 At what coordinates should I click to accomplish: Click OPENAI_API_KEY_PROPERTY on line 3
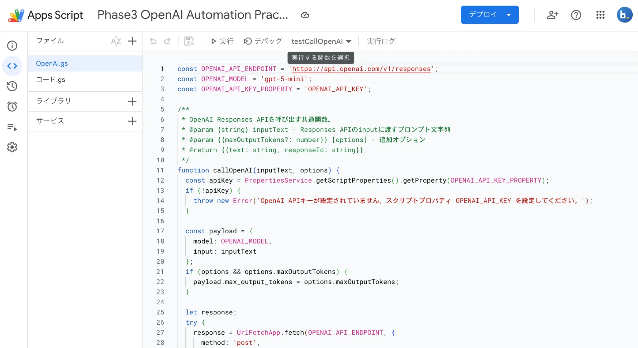pyautogui.click(x=246, y=89)
